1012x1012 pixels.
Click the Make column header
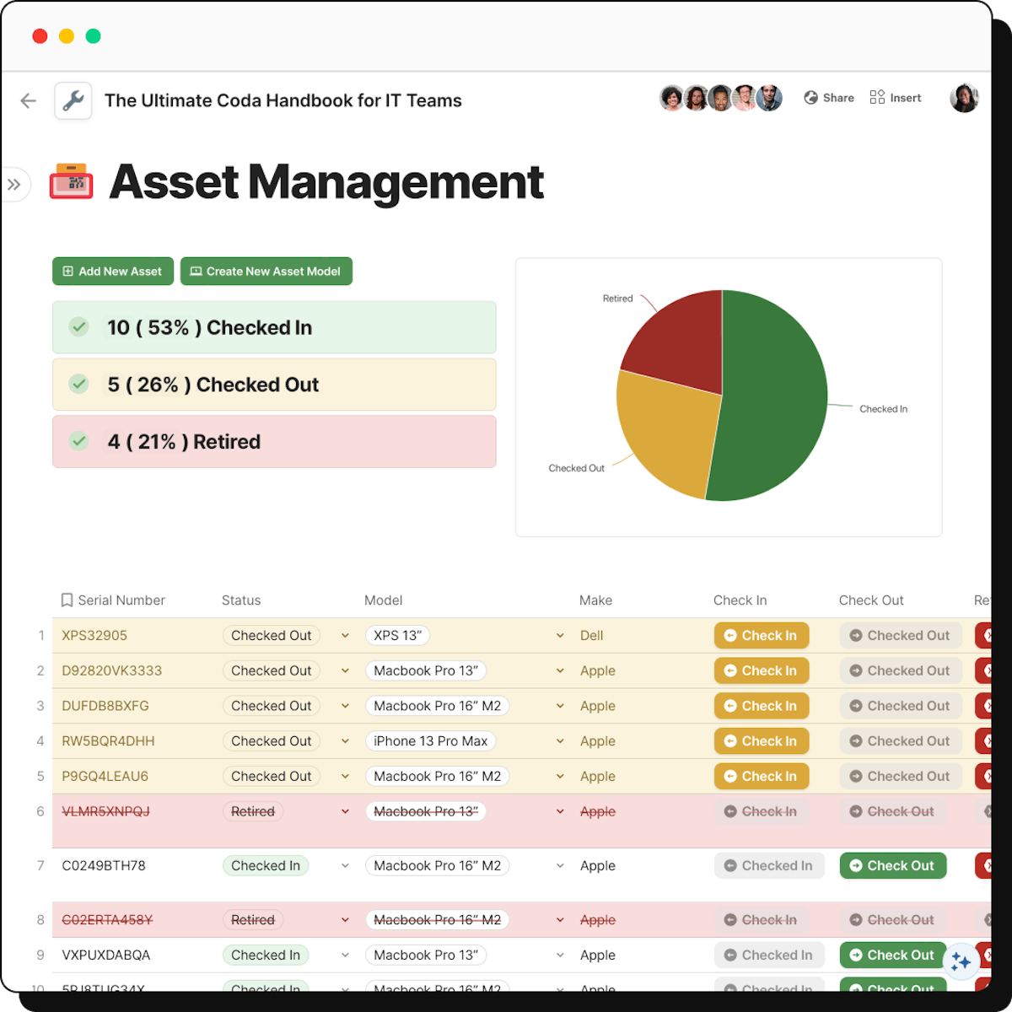click(x=595, y=600)
